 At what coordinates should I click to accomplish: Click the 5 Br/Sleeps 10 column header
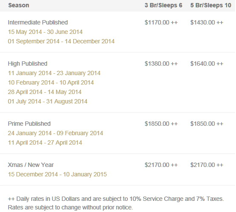(211, 5)
